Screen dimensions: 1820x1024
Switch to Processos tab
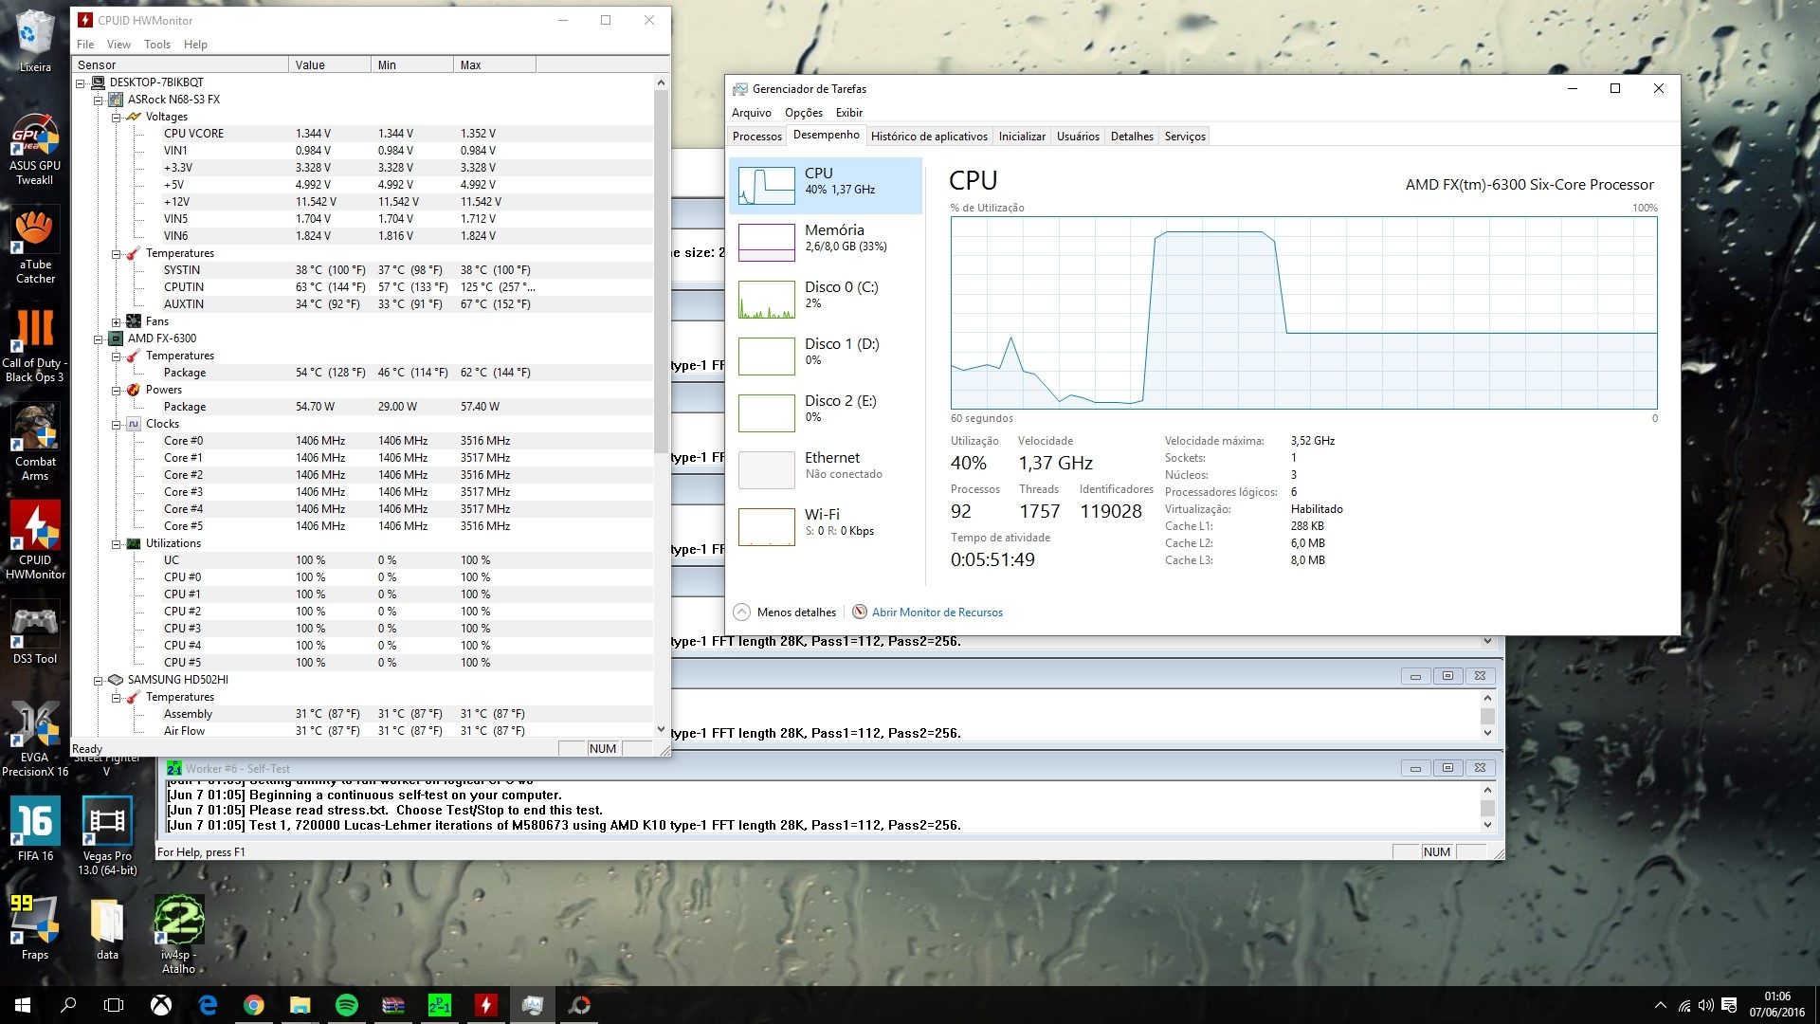(757, 137)
